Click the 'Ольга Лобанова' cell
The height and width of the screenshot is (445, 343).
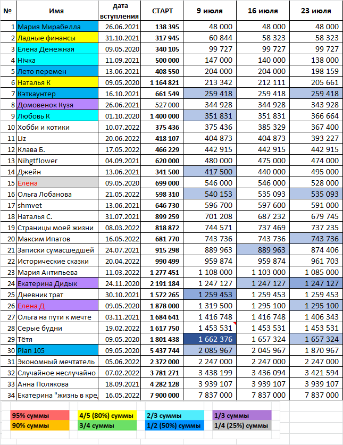57,194
